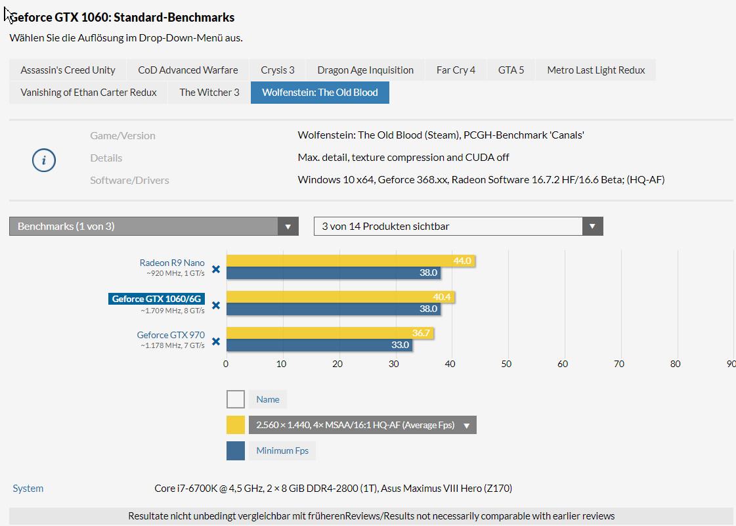Click the Name legend label
Screen dimensions: 736x526
pos(268,399)
